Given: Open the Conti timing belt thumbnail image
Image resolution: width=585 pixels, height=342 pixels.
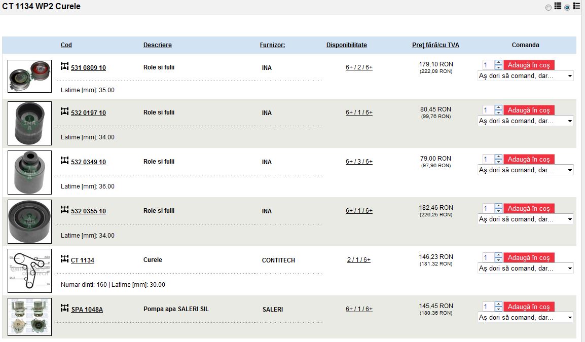Looking at the screenshot, I should click(29, 271).
